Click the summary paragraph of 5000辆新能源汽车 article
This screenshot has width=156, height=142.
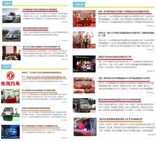tap(45, 16)
